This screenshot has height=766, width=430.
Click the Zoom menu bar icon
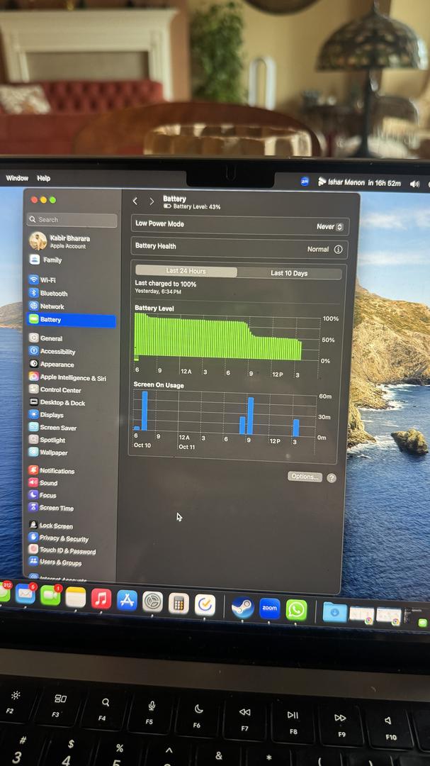(x=305, y=182)
